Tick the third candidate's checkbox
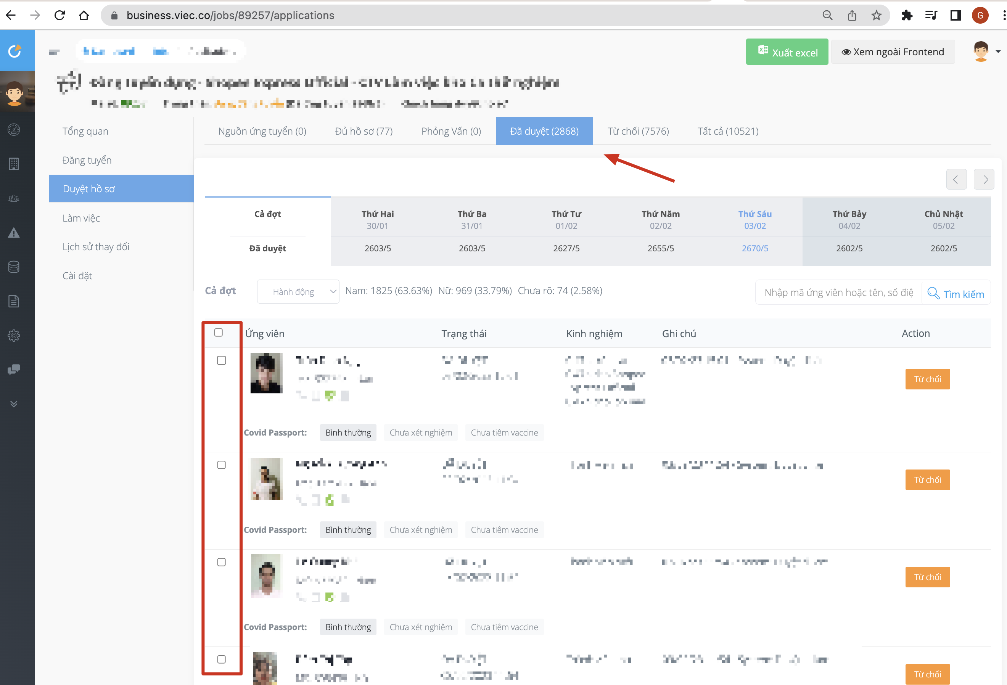Image resolution: width=1007 pixels, height=685 pixels. click(221, 562)
